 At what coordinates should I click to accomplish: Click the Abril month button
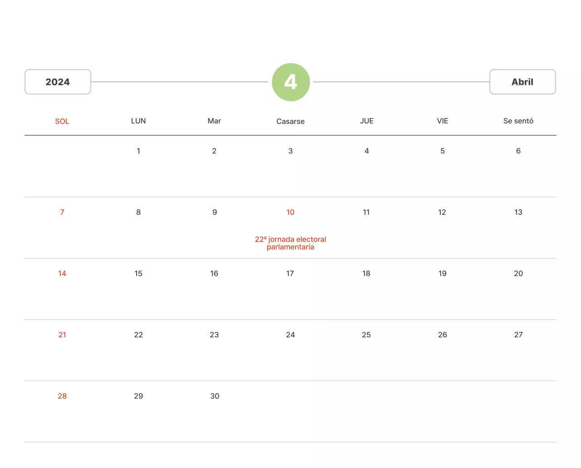(x=522, y=82)
